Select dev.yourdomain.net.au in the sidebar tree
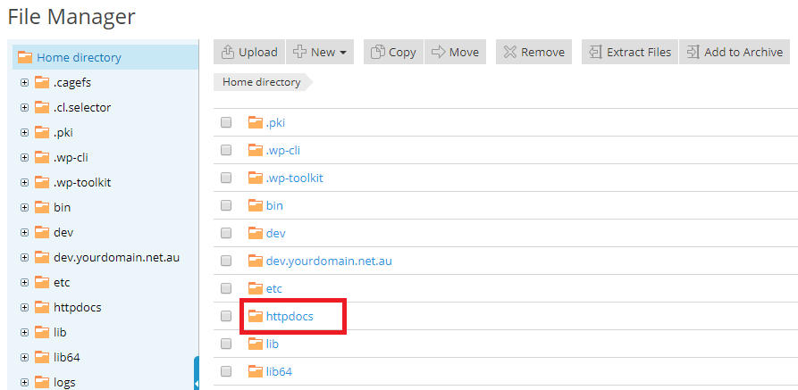This screenshot has width=798, height=390. pos(116,257)
